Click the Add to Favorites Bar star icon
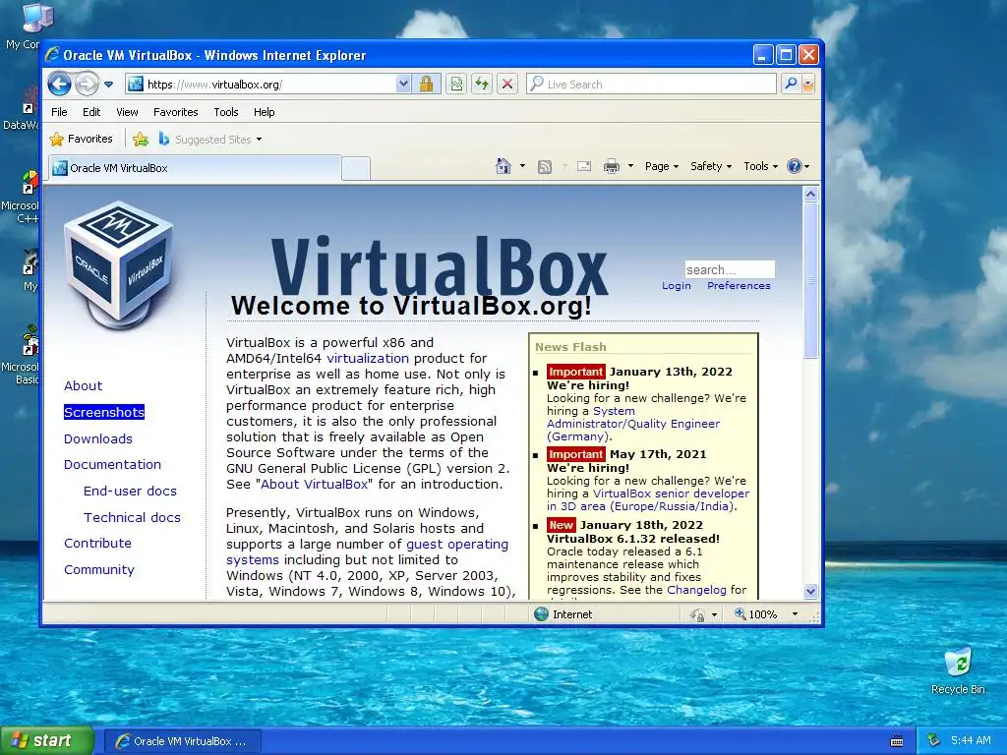The height and width of the screenshot is (755, 1007). point(141,139)
